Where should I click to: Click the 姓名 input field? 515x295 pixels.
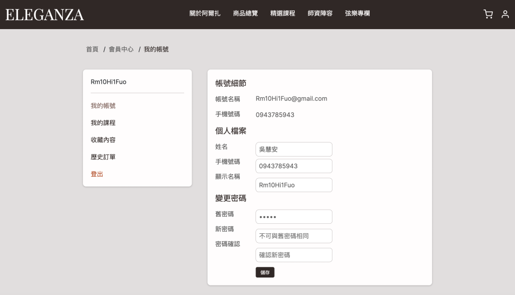coord(294,150)
